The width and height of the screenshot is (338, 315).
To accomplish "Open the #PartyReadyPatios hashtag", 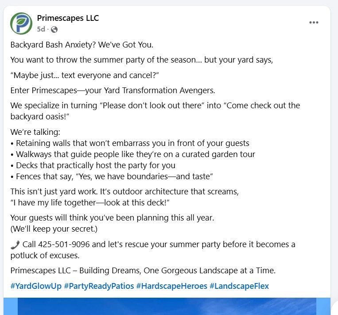I will (99, 286).
